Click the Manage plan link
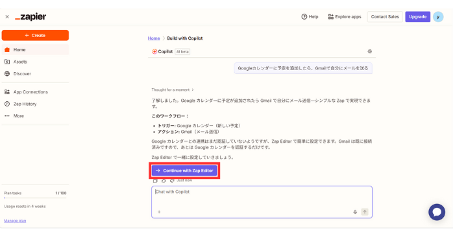The image size is (453, 237). 15,221
